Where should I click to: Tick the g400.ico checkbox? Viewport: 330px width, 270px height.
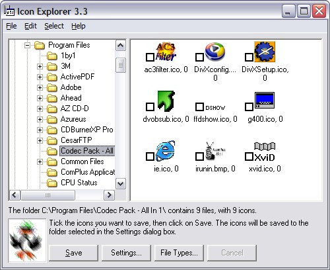pos(249,107)
